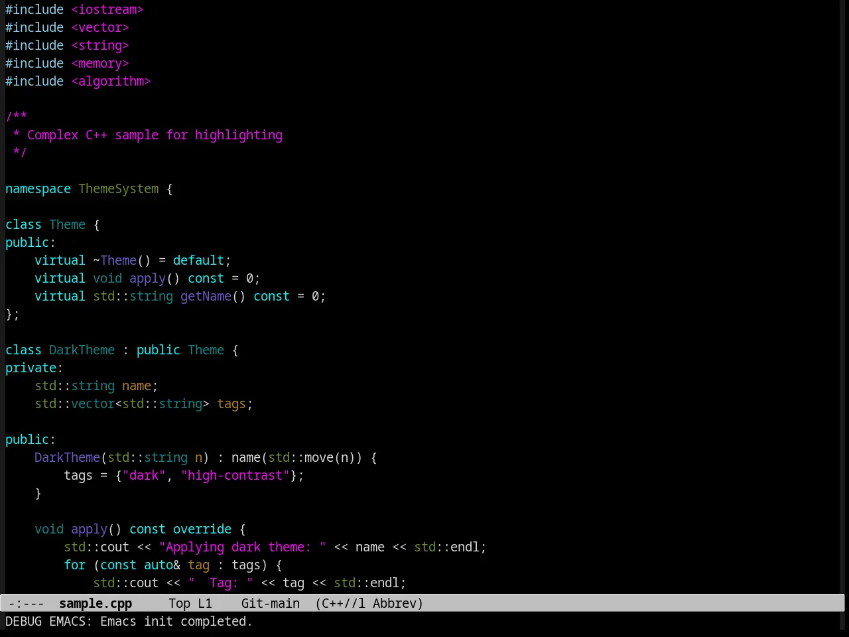Click the 'namespace' keyword
Viewport: 849px width, 637px height.
pyautogui.click(x=38, y=188)
